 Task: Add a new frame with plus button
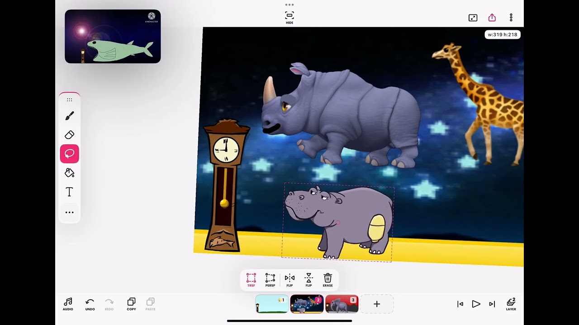377,304
